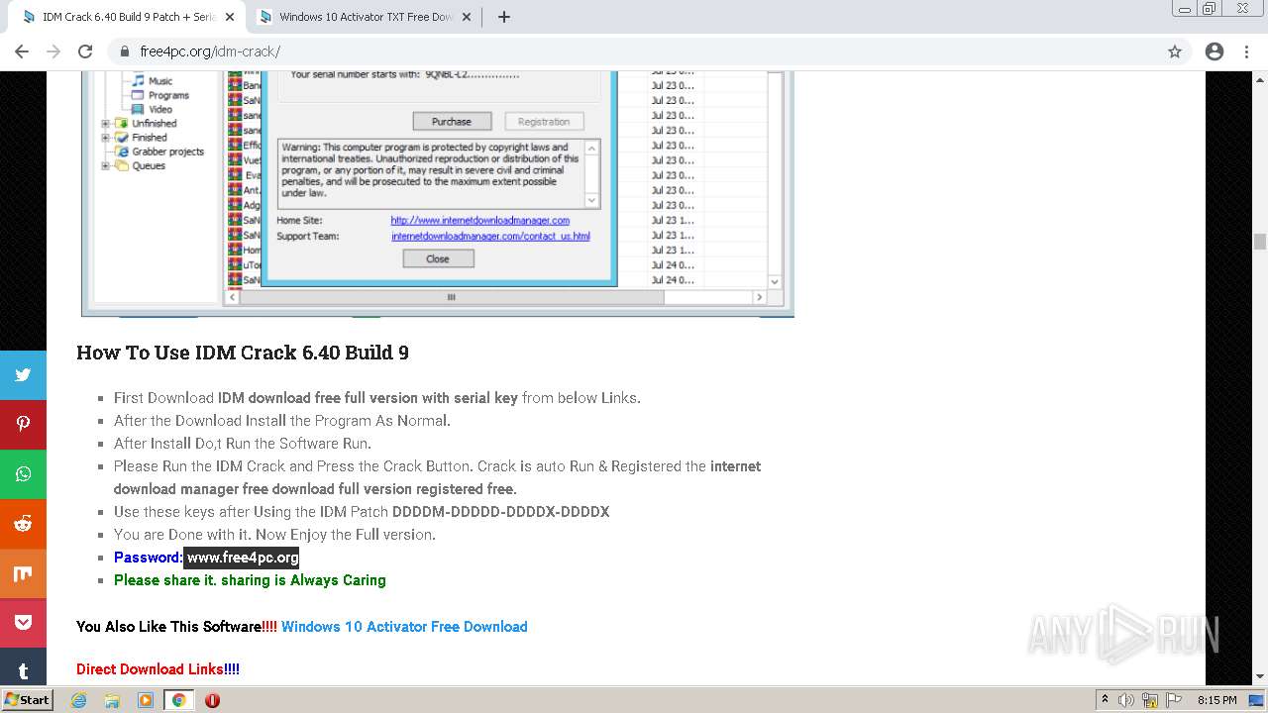Click the 'You Also Like This Software!!!!' text

click(176, 627)
